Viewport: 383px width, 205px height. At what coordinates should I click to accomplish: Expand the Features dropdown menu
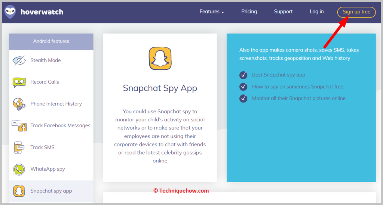coord(212,12)
